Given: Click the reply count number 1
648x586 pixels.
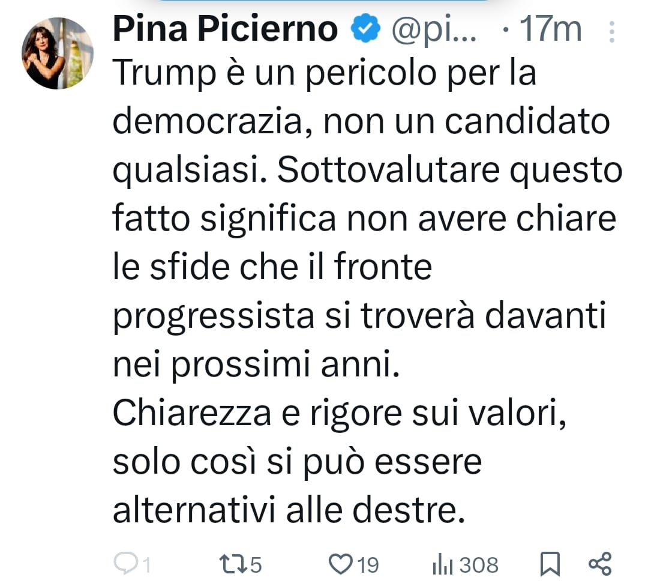Looking at the screenshot, I should pos(145,564).
